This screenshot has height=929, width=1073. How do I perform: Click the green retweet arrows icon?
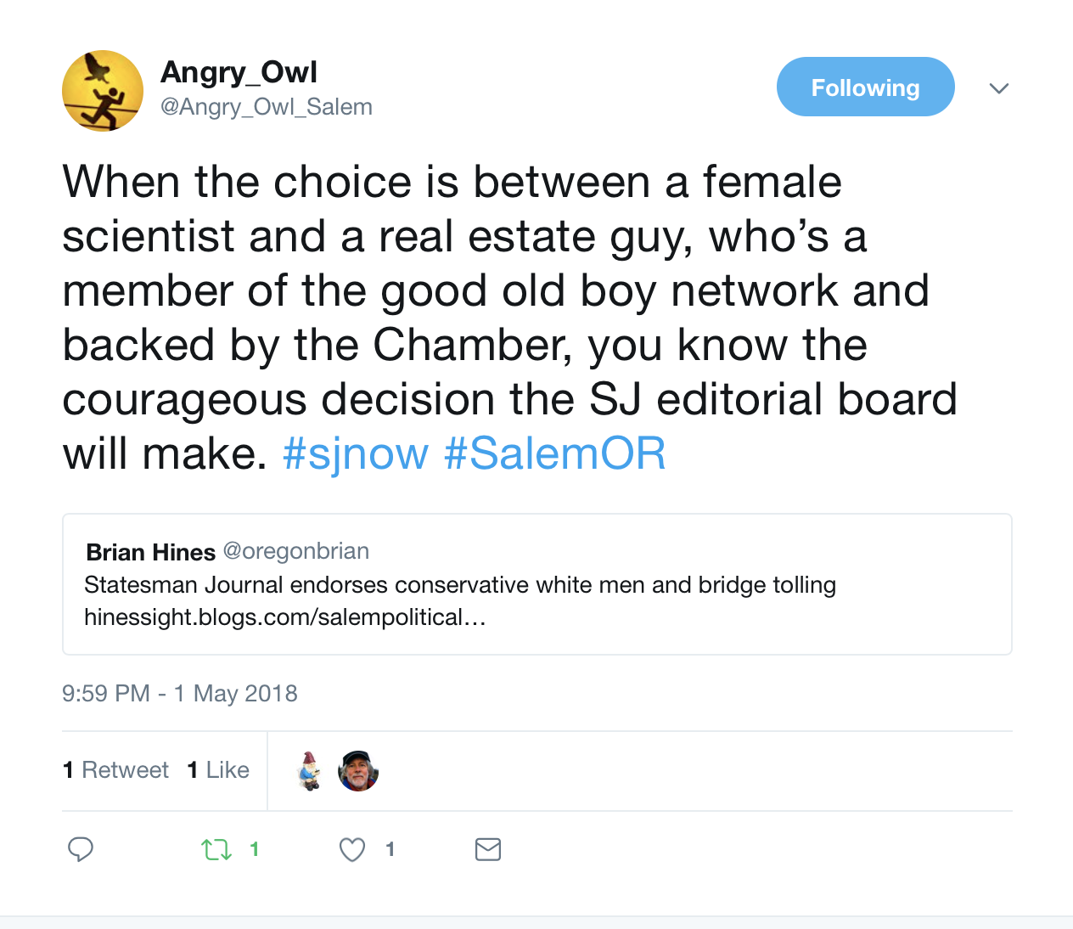click(216, 849)
